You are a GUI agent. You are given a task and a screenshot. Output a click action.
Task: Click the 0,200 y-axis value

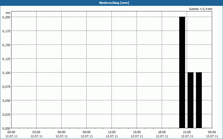click(x=6, y=17)
